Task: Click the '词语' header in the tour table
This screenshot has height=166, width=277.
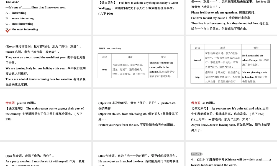Action: pos(105,57)
